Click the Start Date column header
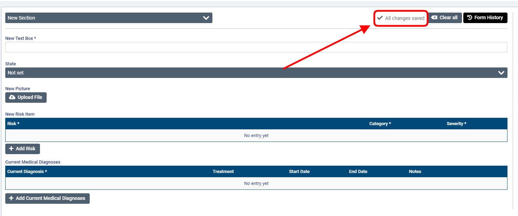Image resolution: width=518 pixels, height=216 pixels. 299,172
